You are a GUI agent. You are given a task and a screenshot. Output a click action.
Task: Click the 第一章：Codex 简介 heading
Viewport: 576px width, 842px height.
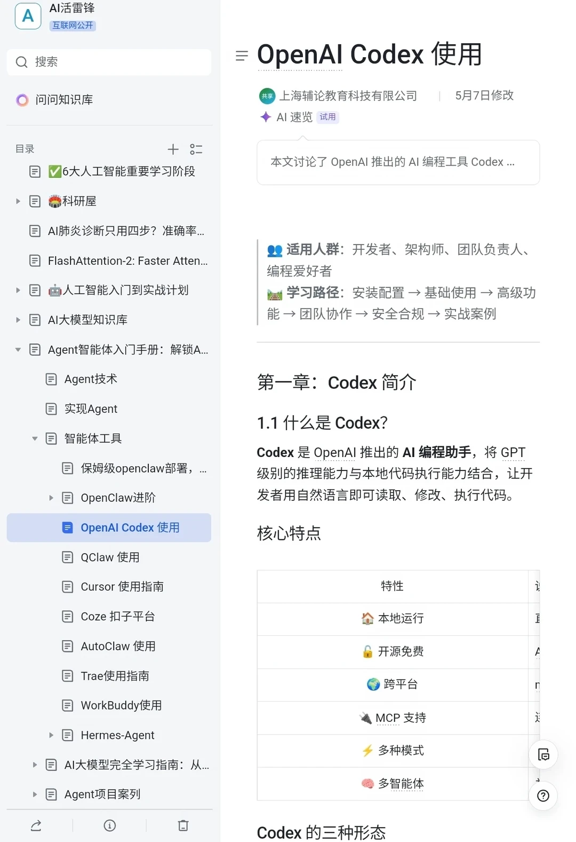337,382
